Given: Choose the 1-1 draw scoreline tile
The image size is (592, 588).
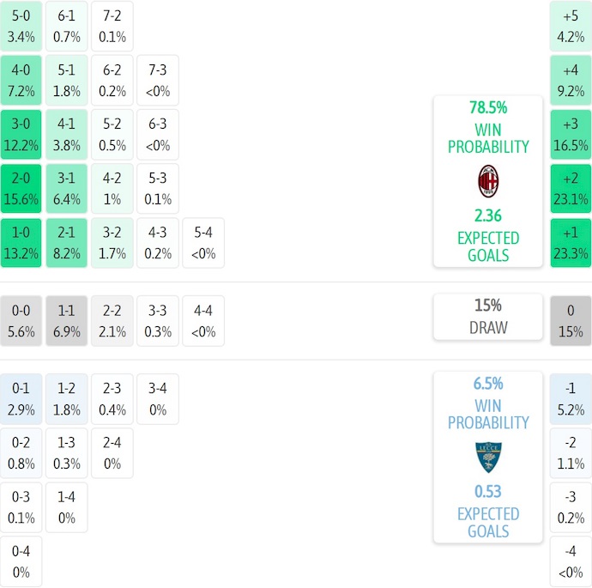Looking at the screenshot, I should [x=67, y=321].
